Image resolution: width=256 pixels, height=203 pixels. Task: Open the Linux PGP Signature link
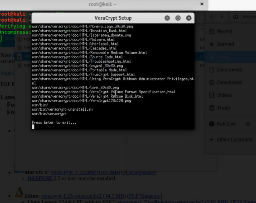[x=145, y=196]
